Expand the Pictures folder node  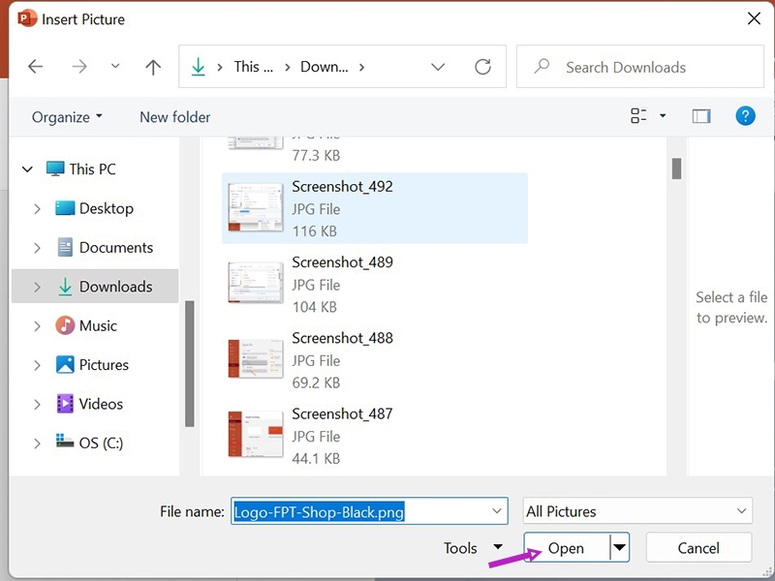37,365
